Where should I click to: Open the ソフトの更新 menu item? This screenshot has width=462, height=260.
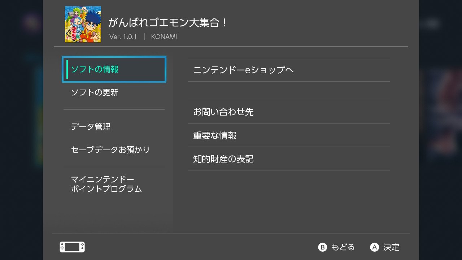click(x=114, y=92)
